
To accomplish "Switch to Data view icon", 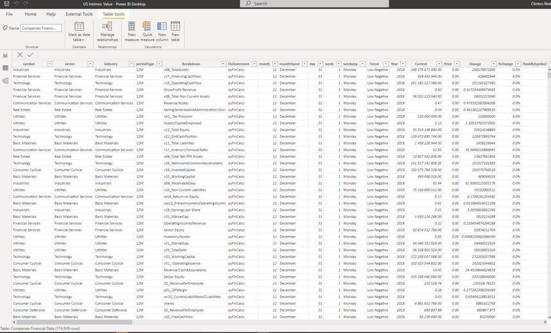I will coord(5,68).
